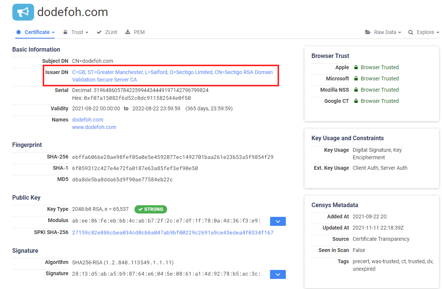The image size is (442, 289).
Task: Click the PEM download icon
Action: coord(128,32)
